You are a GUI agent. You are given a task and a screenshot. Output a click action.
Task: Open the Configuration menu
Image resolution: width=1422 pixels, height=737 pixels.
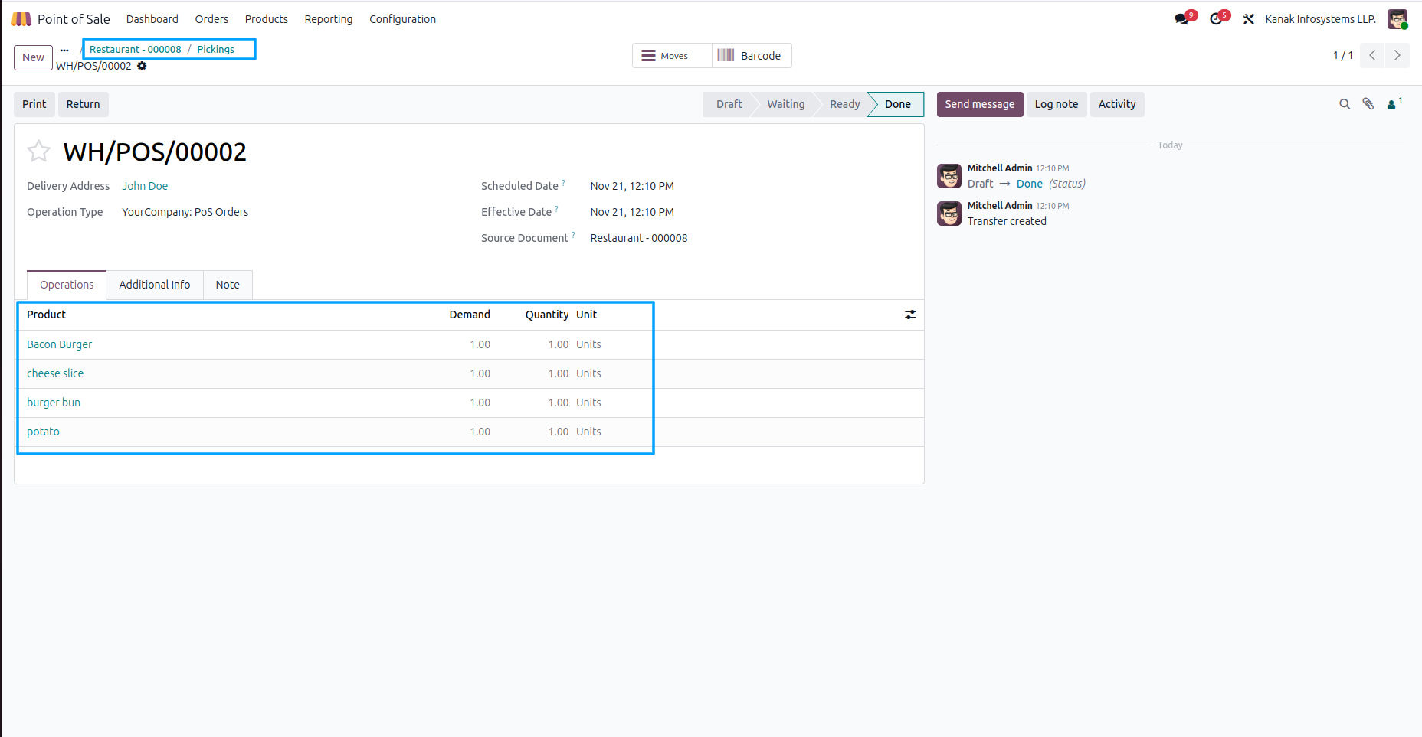pos(402,19)
